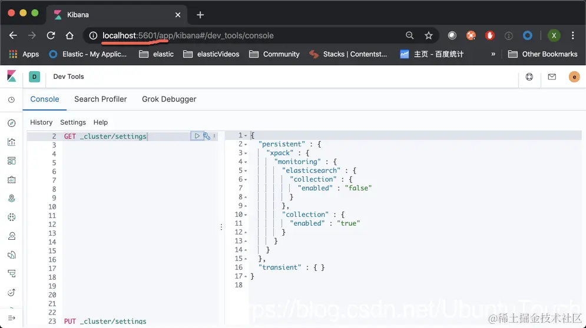This screenshot has height=328, width=586.
Task: Open the elastic bookmarks folder
Action: tap(156, 54)
